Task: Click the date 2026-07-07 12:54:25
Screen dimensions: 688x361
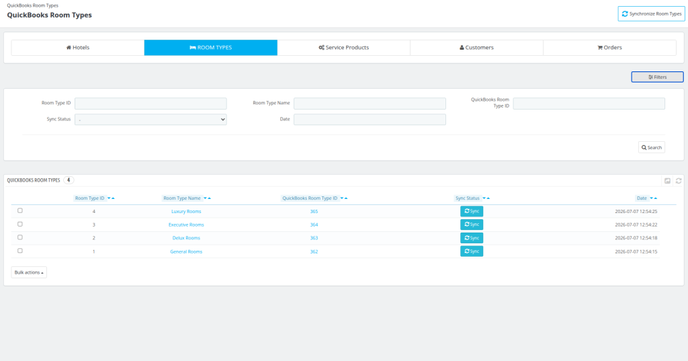Action: [x=636, y=211]
